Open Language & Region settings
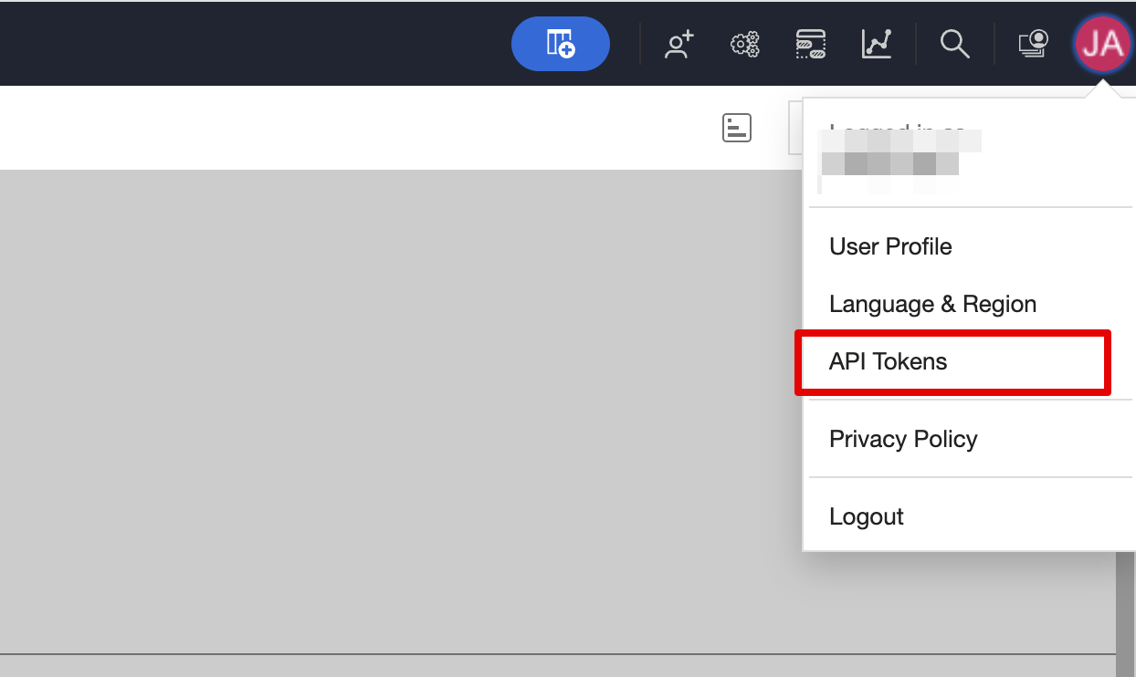The width and height of the screenshot is (1136, 677). (x=932, y=305)
